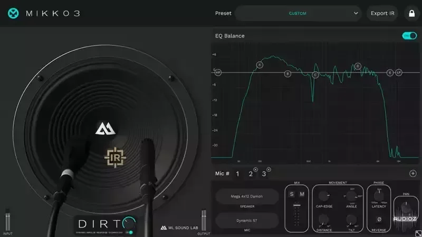Select EQ band node D
This screenshot has width=422, height=237.
click(x=358, y=66)
